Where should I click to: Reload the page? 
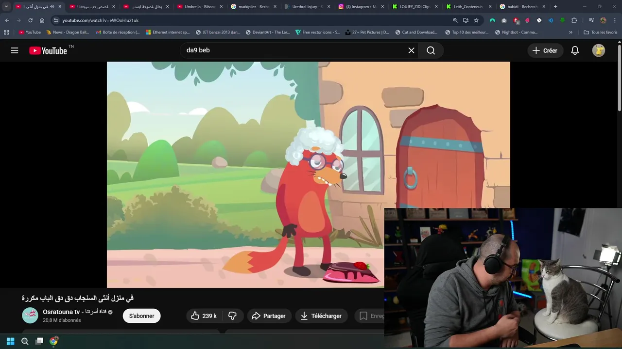30,20
